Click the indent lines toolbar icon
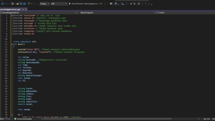The height and width of the screenshot is (121, 215). [x=131, y=4]
